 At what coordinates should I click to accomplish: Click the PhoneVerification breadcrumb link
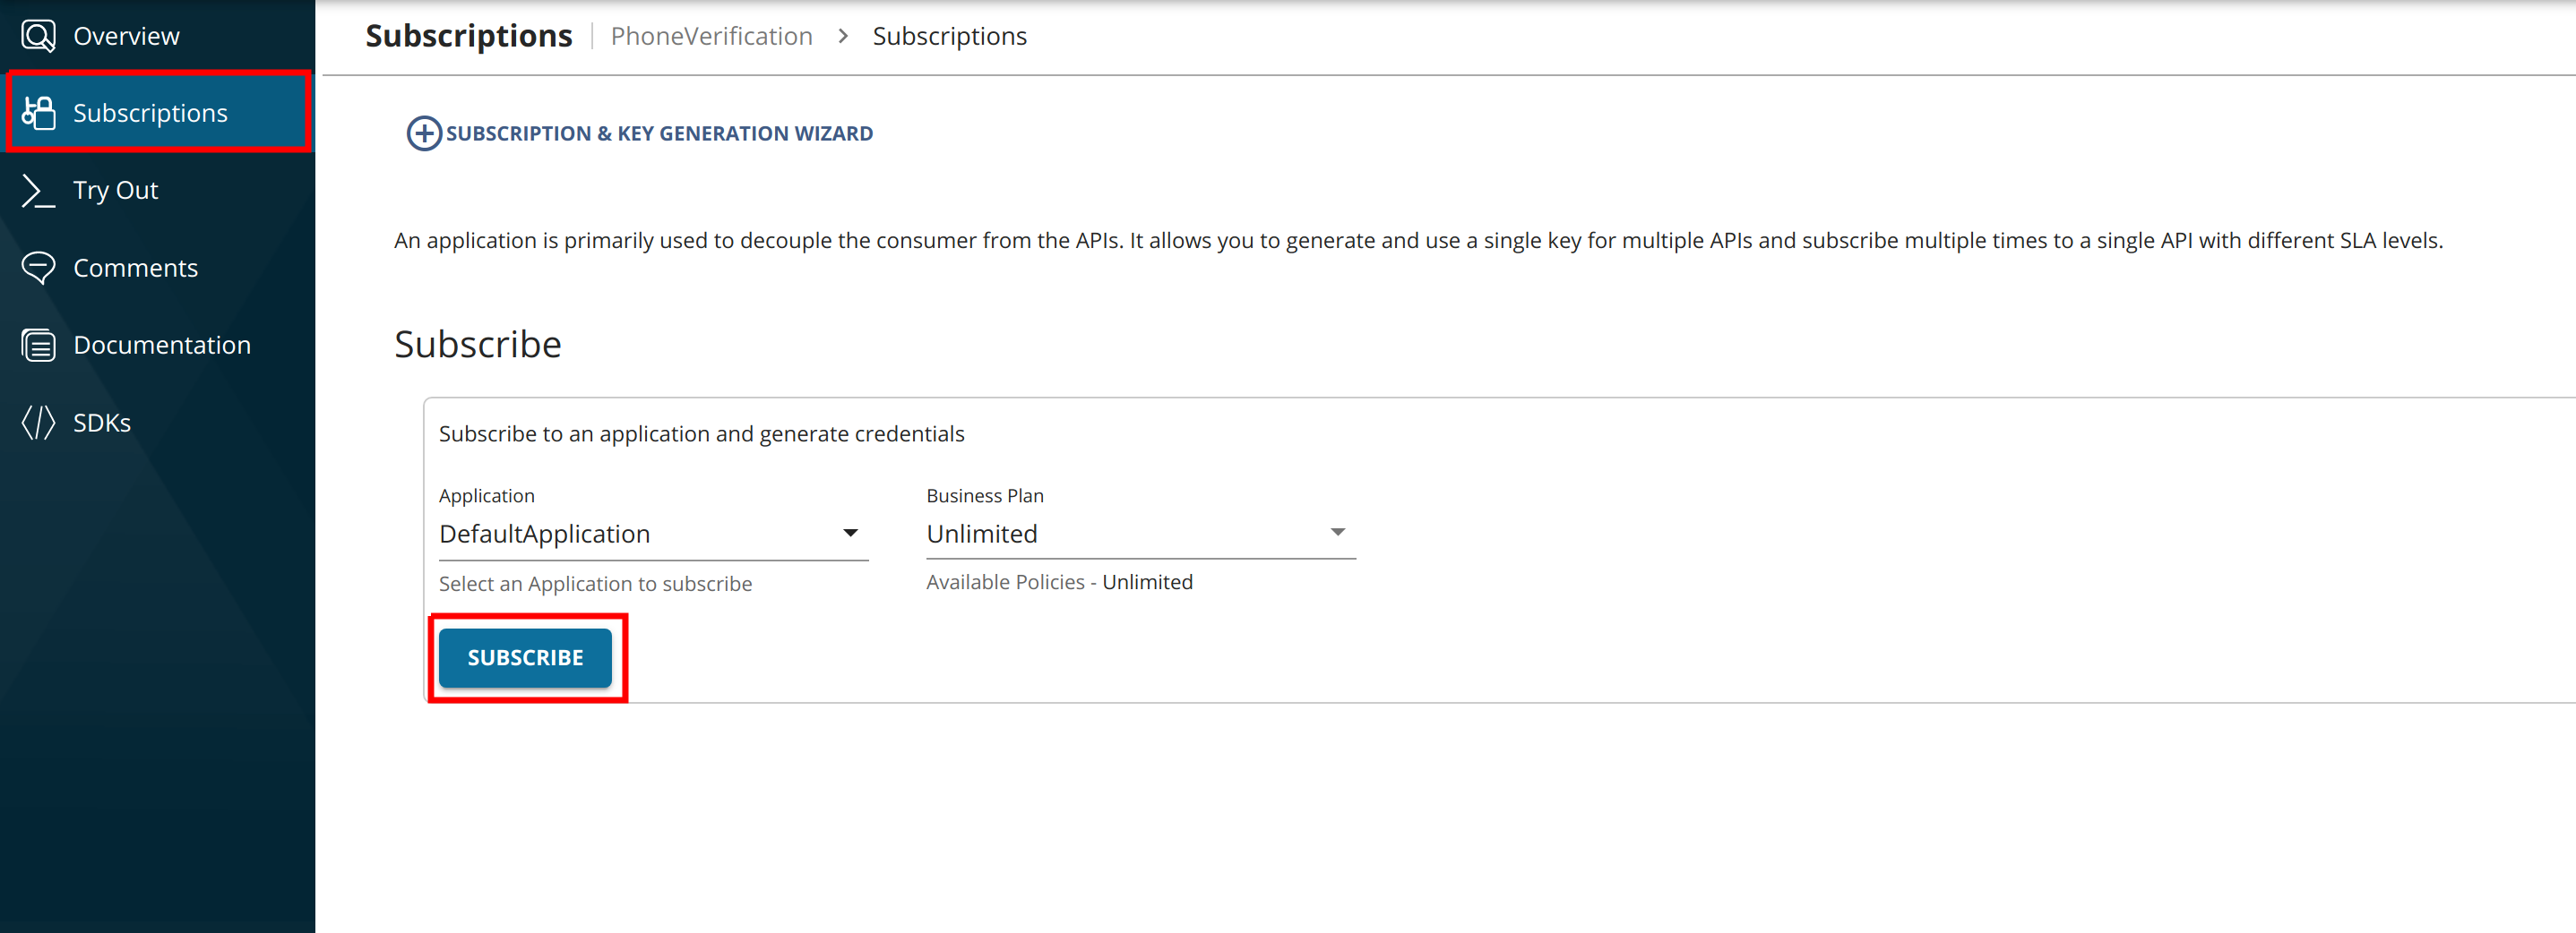click(x=711, y=36)
